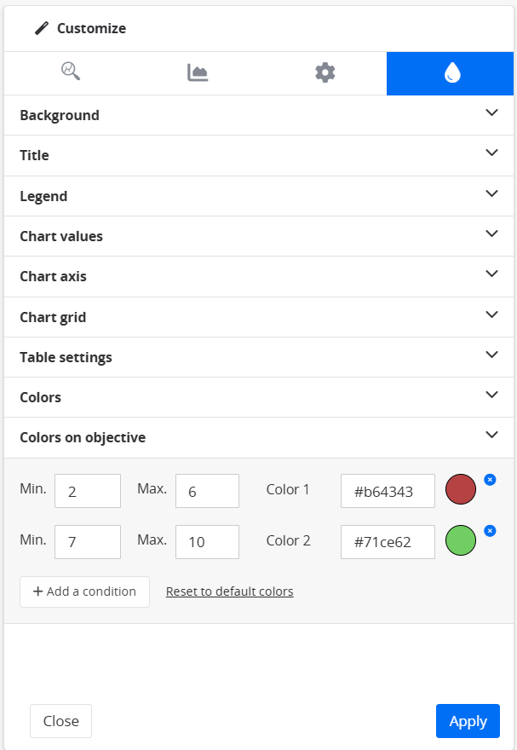Screen dimensions: 517x750
Task: Click the #b64343 hex color field
Action: 388,491
